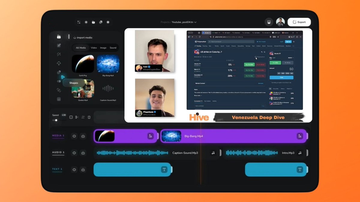Screen dimensions: 360x202
Task: Click the Caption-Sound.Mp3 clip name in timeline
Action: (185, 153)
